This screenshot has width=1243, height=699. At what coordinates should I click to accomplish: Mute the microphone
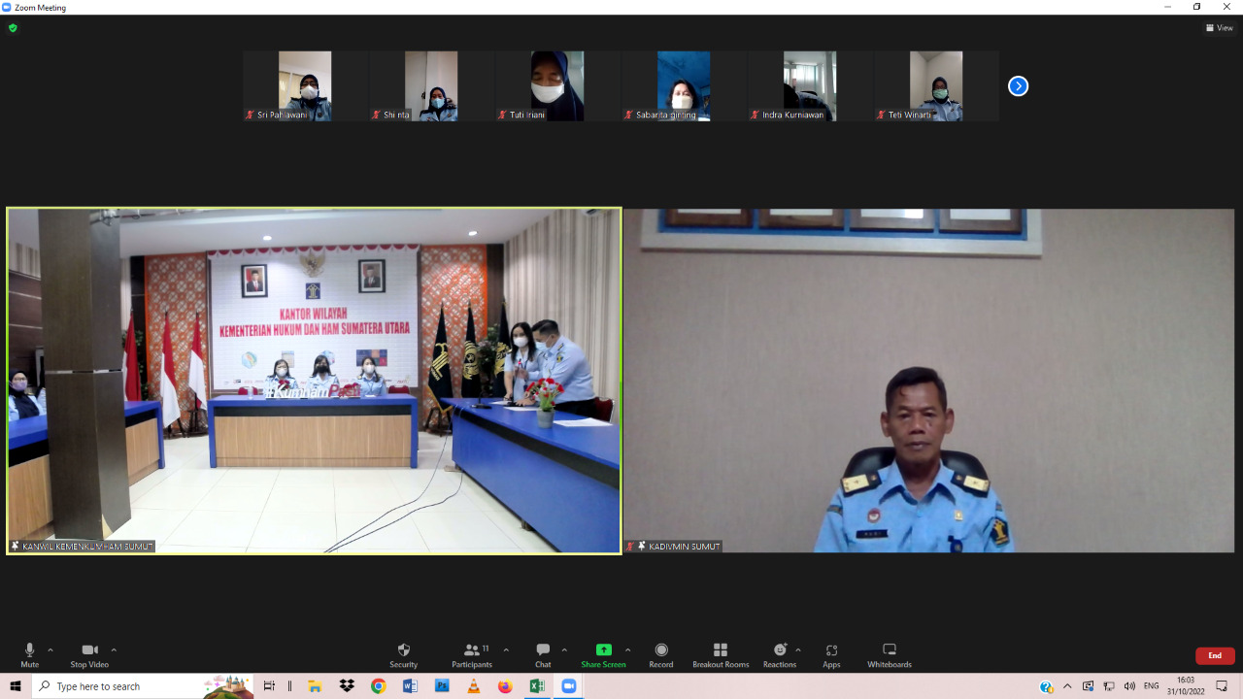30,654
